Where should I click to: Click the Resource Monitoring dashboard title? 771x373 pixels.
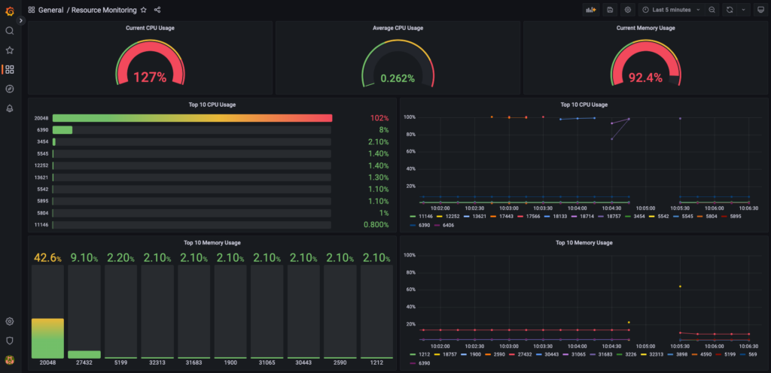[x=104, y=10]
